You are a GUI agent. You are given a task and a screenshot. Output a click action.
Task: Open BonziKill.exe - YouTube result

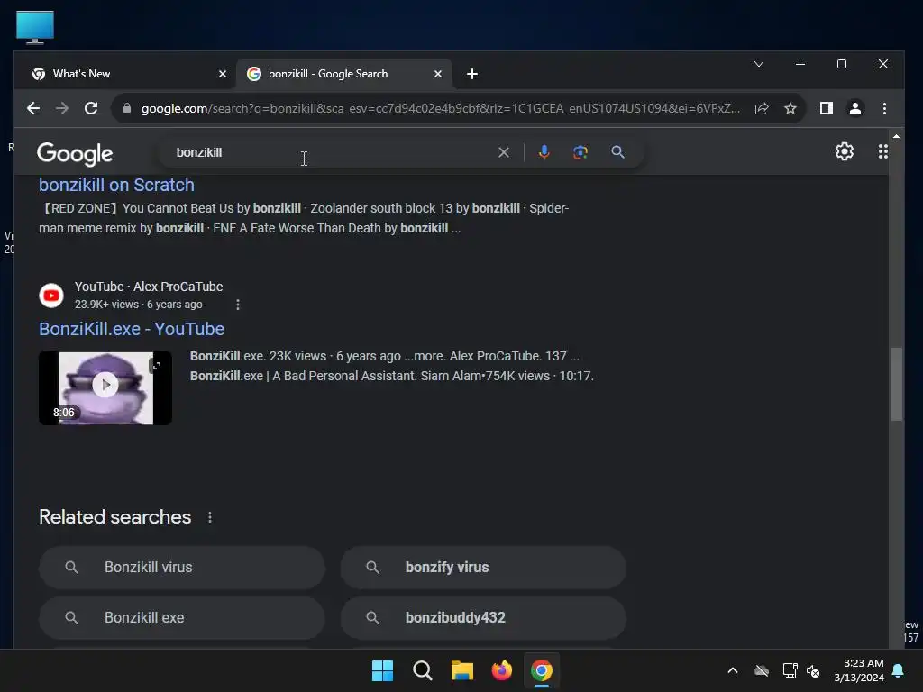132,329
